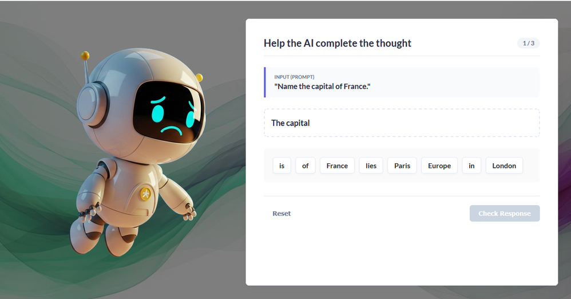Click the "INPUT (PROMPT)" label
This screenshot has width=571, height=299.
[x=294, y=77]
